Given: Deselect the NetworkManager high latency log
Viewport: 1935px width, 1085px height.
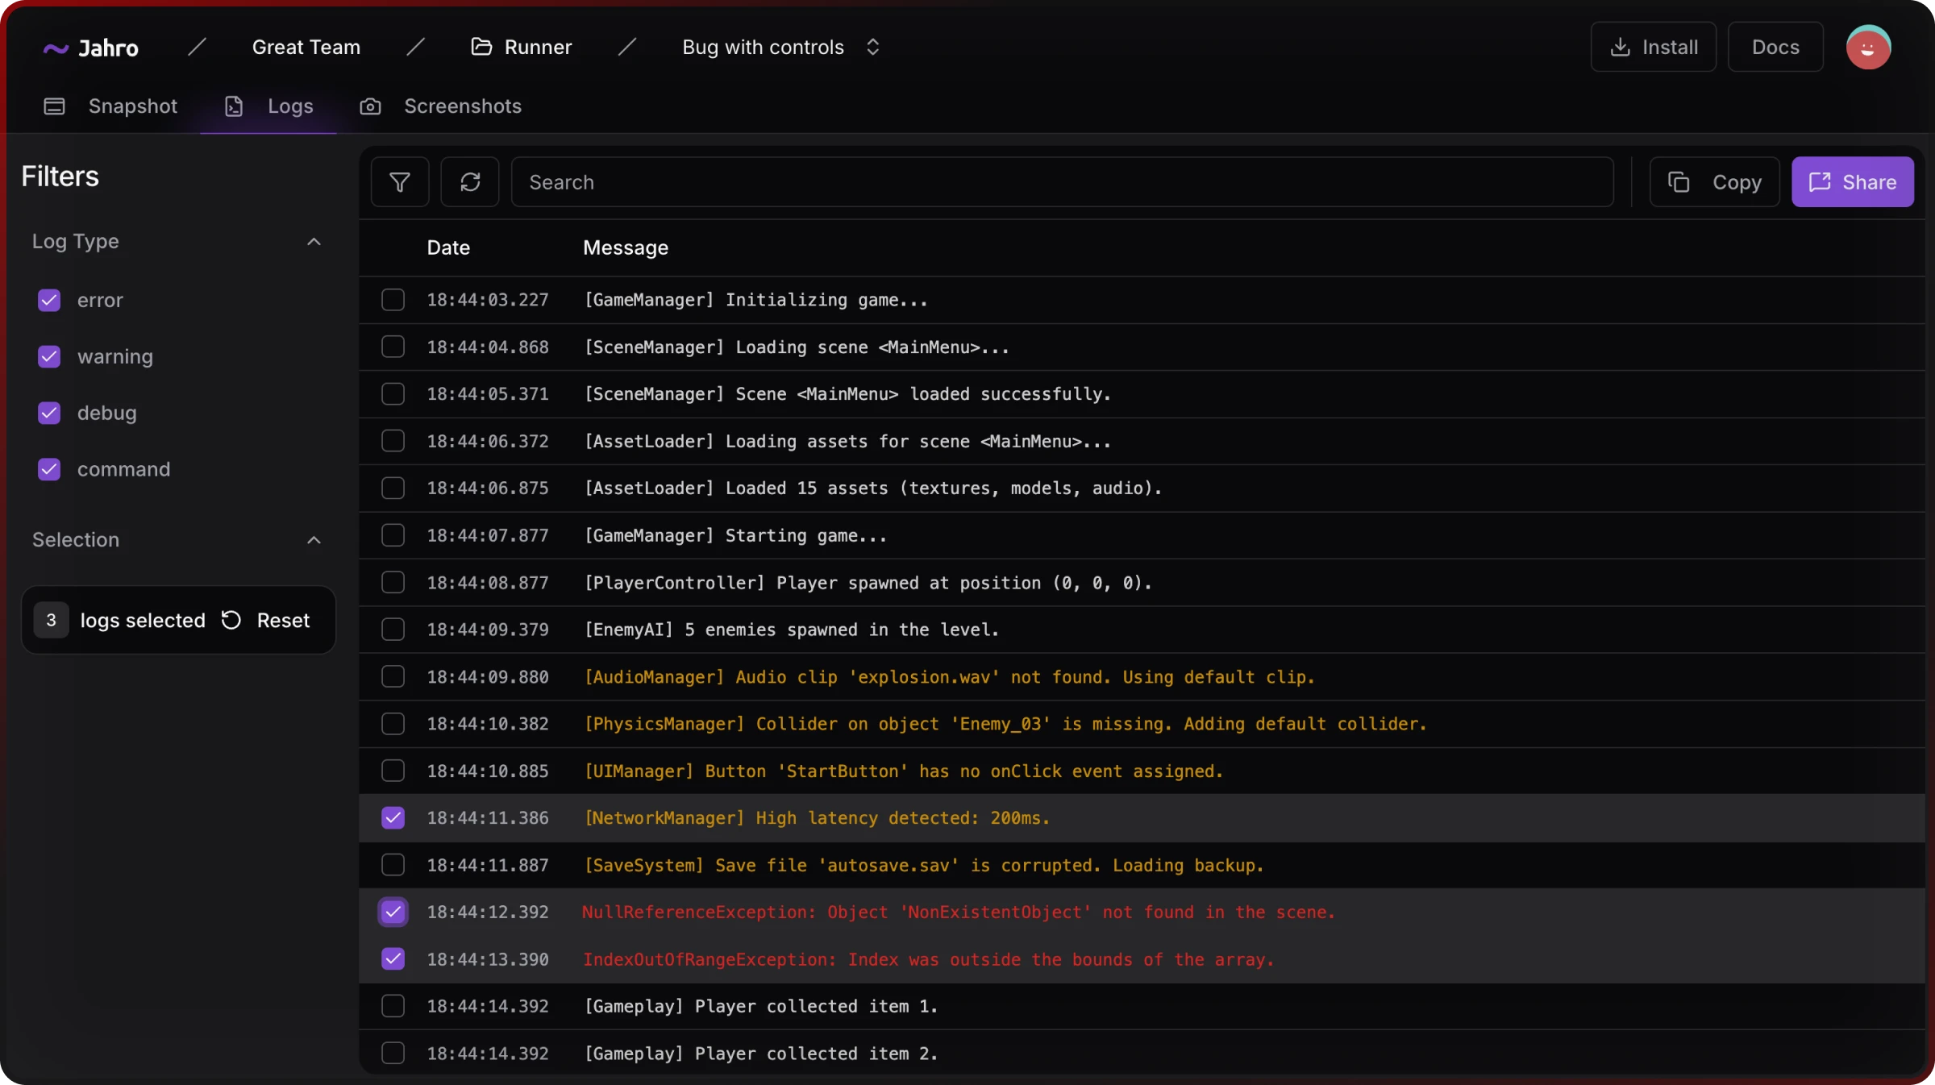Looking at the screenshot, I should (x=393, y=818).
